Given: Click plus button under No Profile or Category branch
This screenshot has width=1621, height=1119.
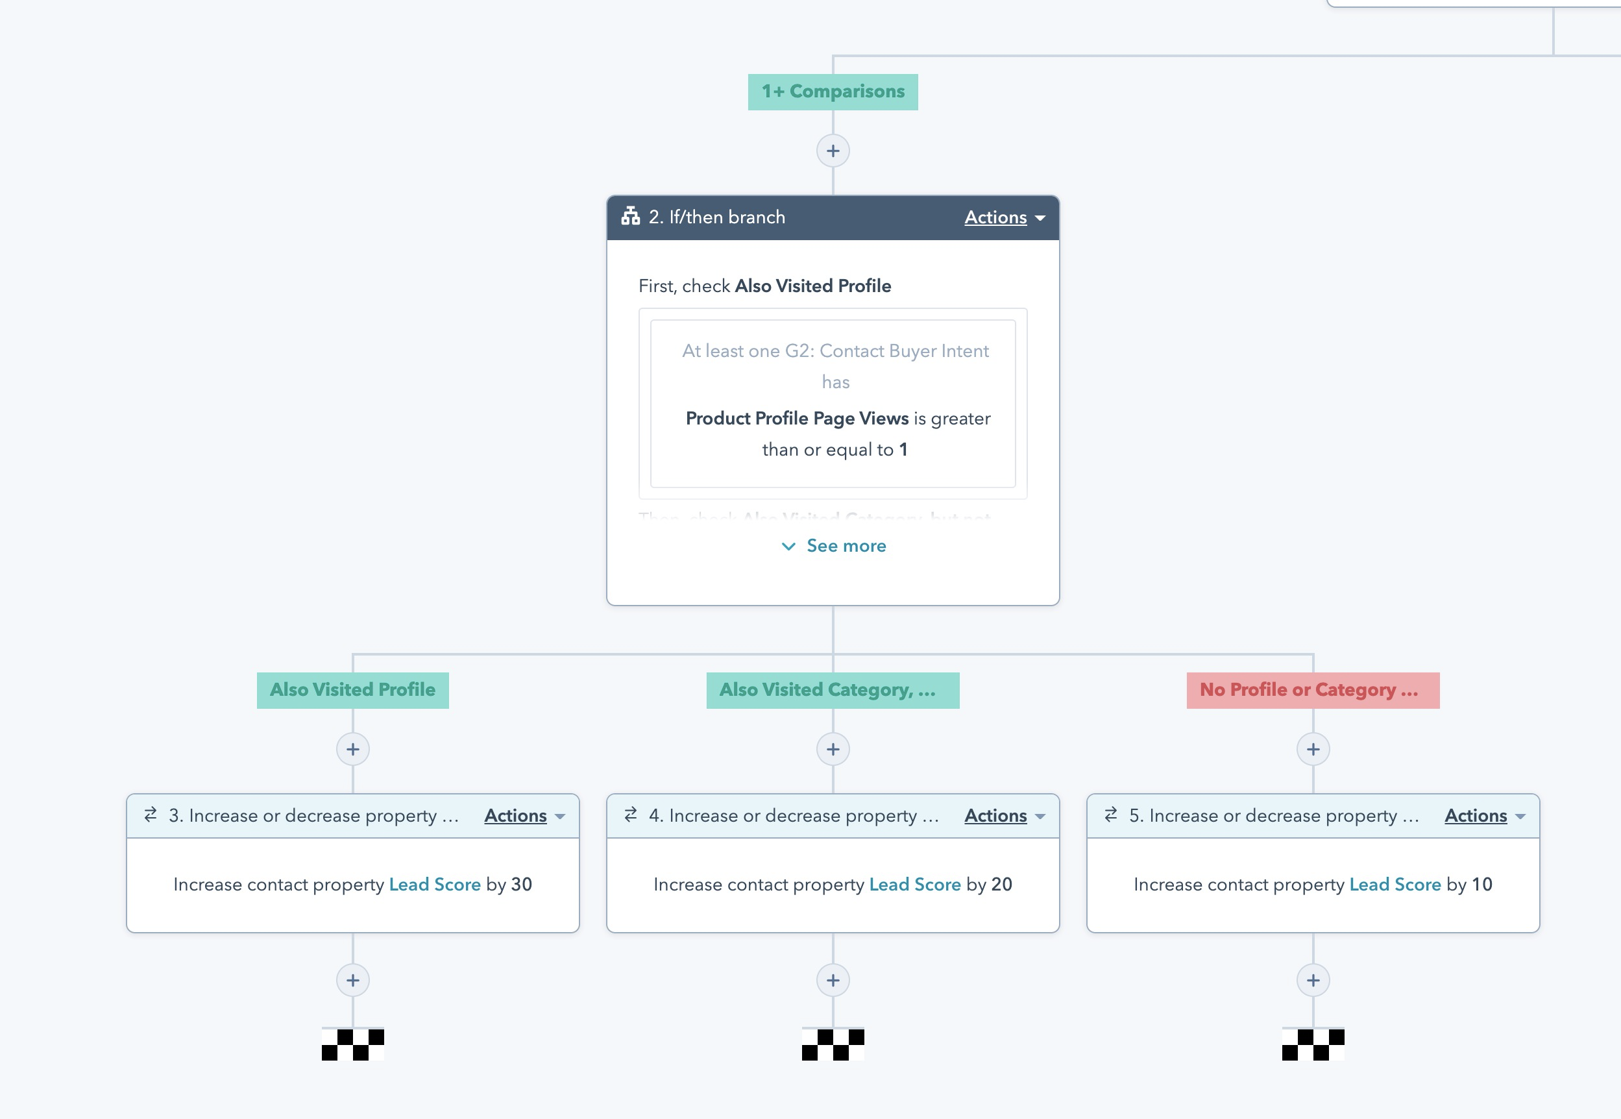Looking at the screenshot, I should (x=1313, y=749).
